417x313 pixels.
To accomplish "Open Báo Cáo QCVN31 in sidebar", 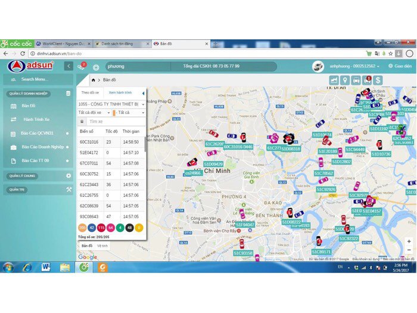I will (38, 133).
